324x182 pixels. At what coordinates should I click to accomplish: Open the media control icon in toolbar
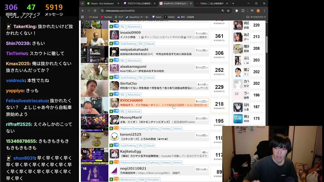252,11
